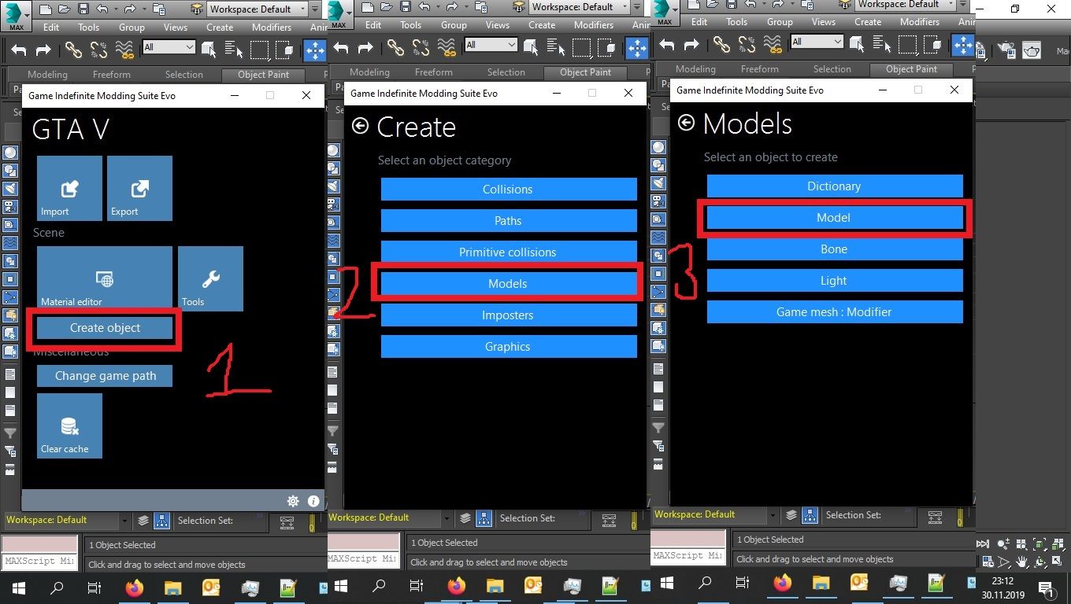Click the Import tile in the left window
1071x604 pixels.
(69, 188)
